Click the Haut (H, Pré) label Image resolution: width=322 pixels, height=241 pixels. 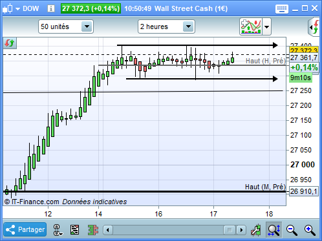266,61
